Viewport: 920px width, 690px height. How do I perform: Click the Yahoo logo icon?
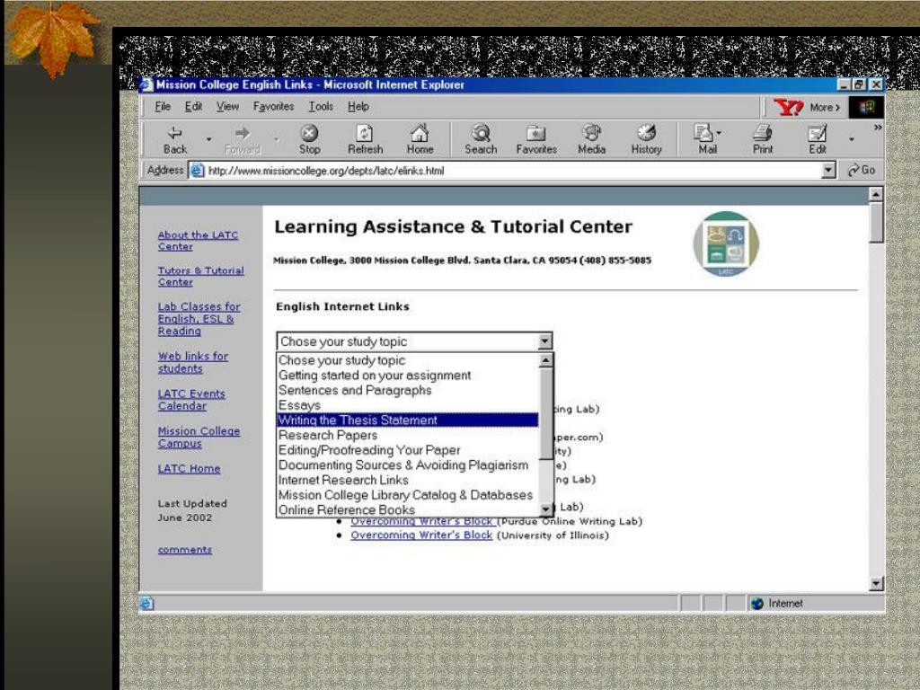click(x=789, y=108)
